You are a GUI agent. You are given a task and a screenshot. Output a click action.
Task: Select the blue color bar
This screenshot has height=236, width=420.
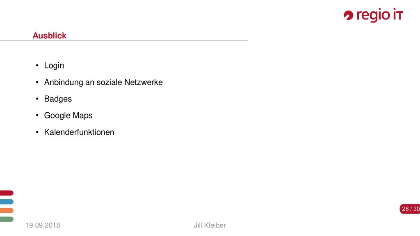7,202
